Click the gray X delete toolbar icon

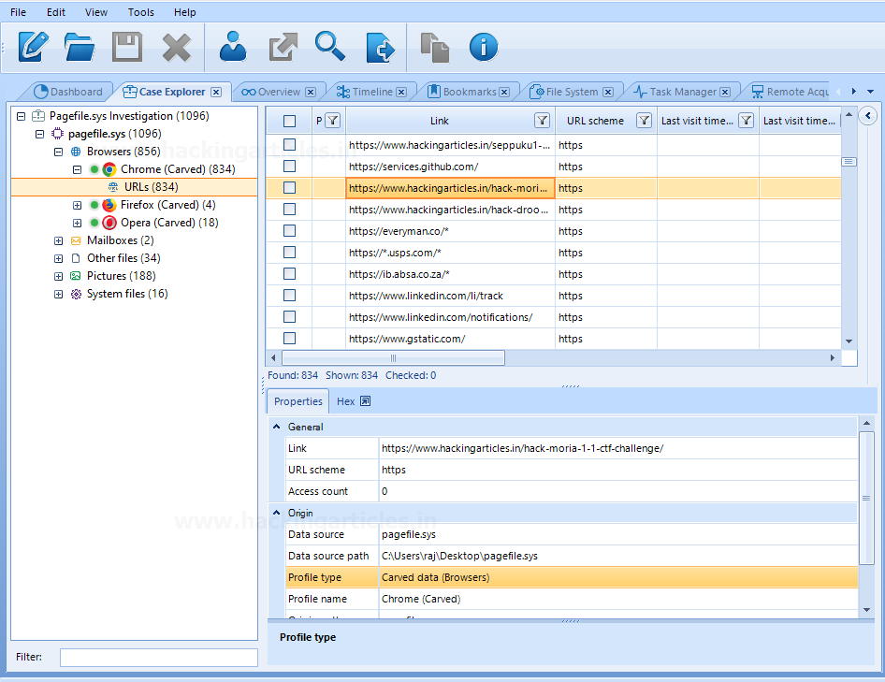coord(177,48)
